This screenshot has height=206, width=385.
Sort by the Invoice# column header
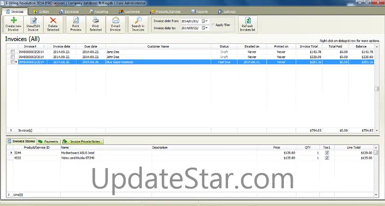pyautogui.click(x=32, y=46)
